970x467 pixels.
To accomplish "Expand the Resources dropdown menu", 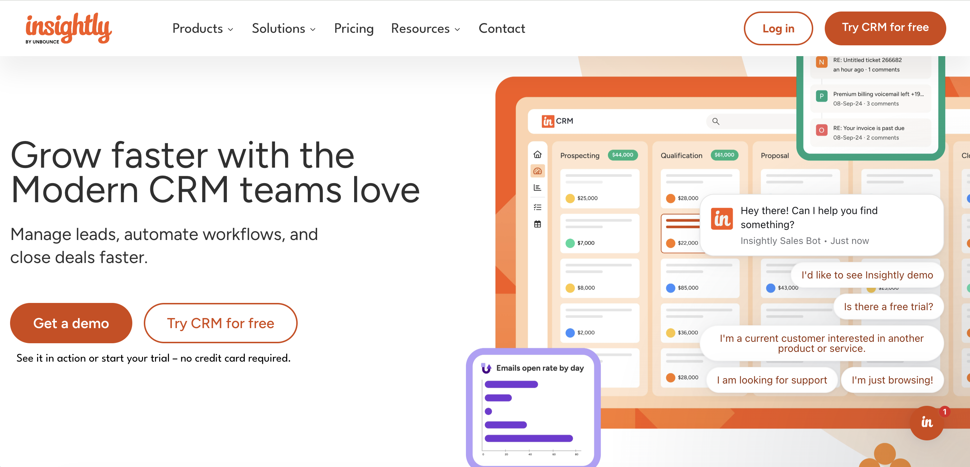I will (426, 29).
